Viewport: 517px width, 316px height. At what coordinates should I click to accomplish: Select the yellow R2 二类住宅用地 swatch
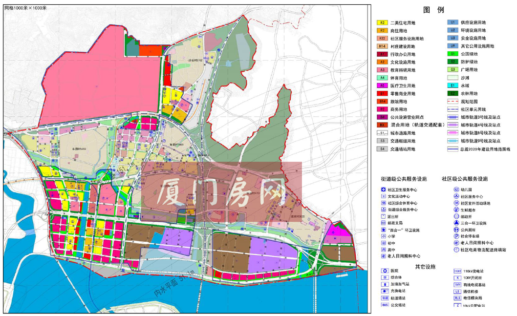(382, 23)
